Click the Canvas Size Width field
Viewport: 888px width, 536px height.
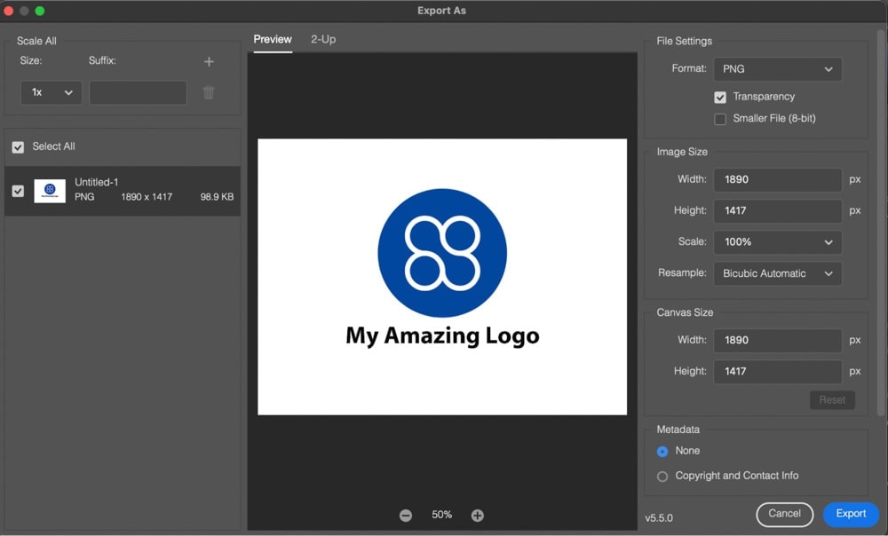coord(778,340)
